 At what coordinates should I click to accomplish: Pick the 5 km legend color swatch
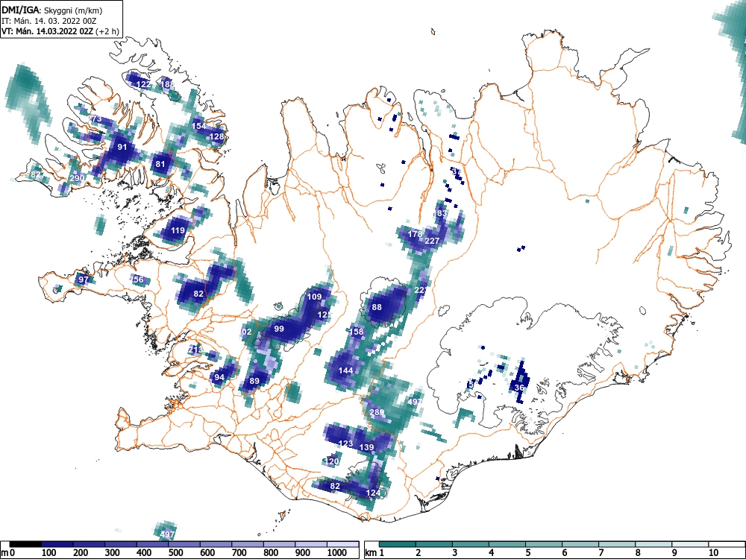tap(544, 544)
